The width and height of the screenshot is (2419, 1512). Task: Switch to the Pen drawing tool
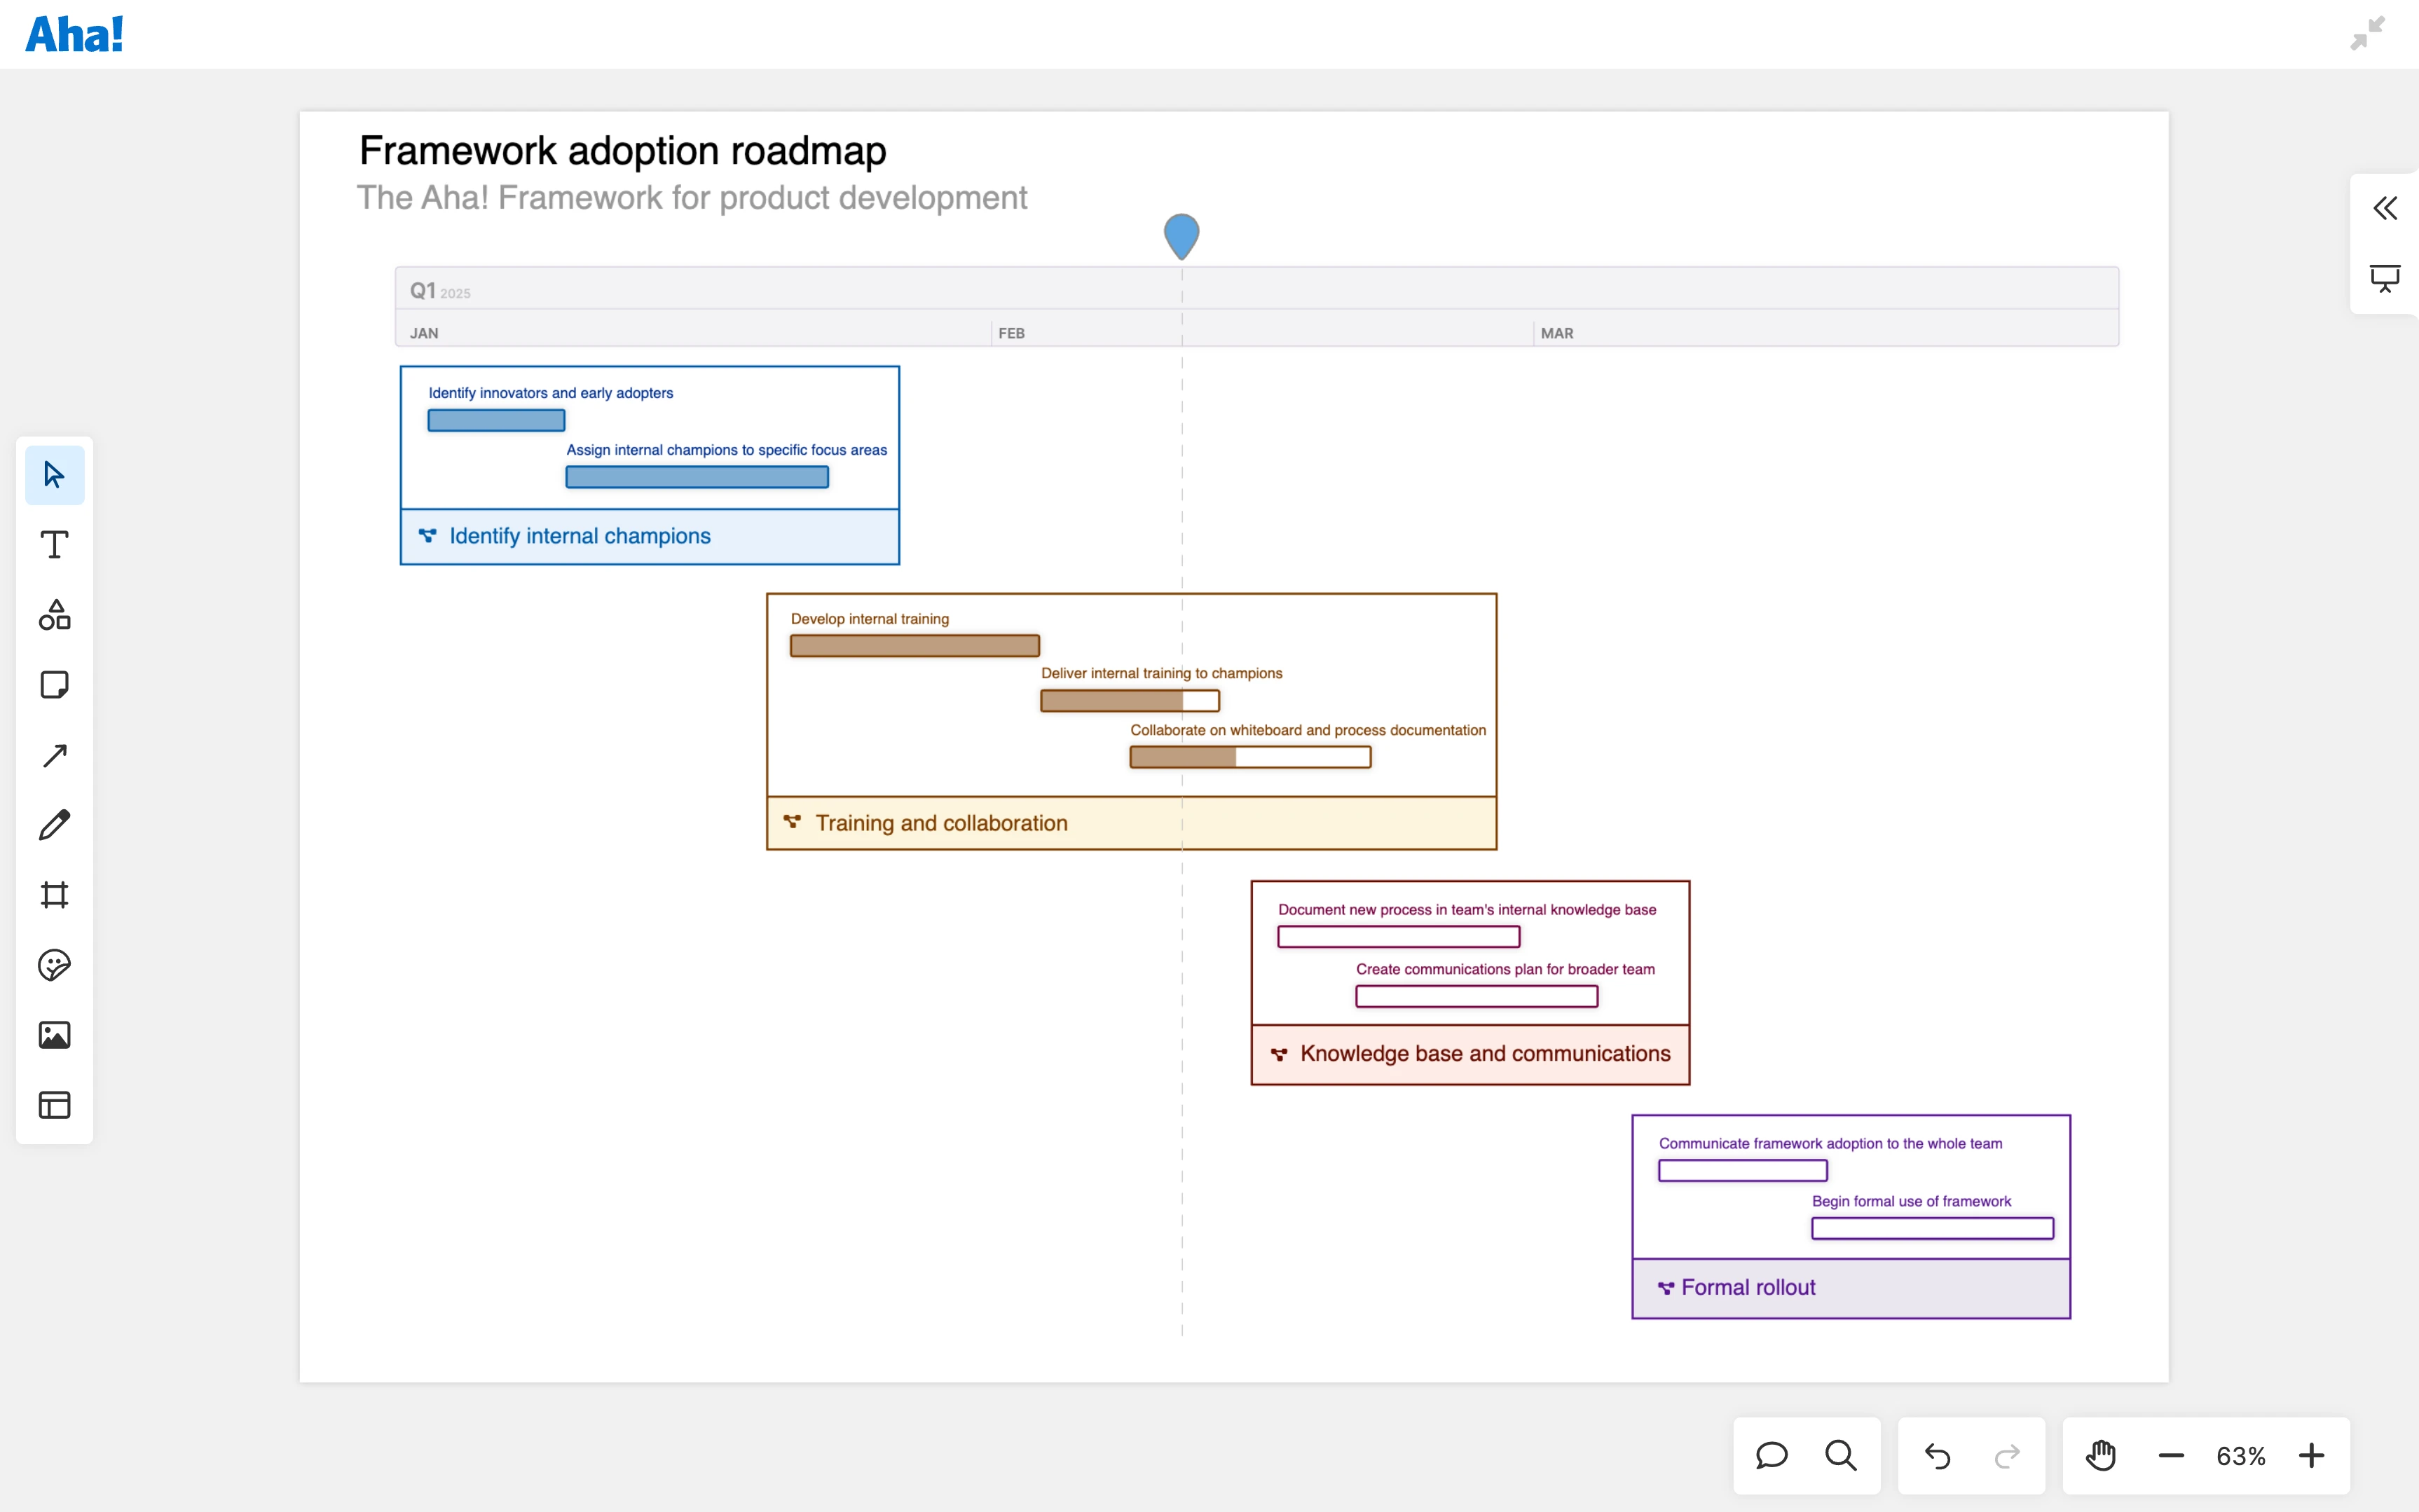click(54, 824)
